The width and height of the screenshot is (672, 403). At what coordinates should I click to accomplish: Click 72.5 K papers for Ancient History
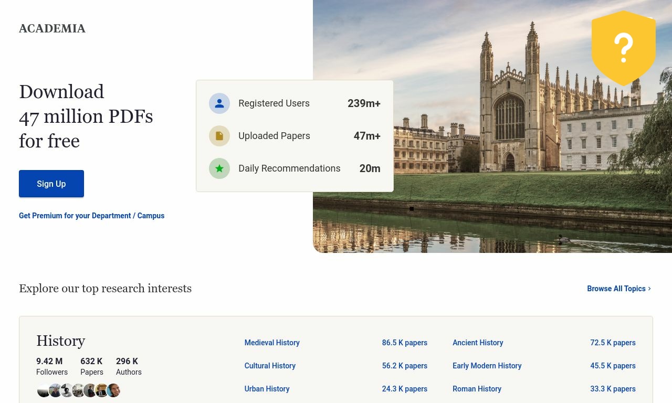613,343
